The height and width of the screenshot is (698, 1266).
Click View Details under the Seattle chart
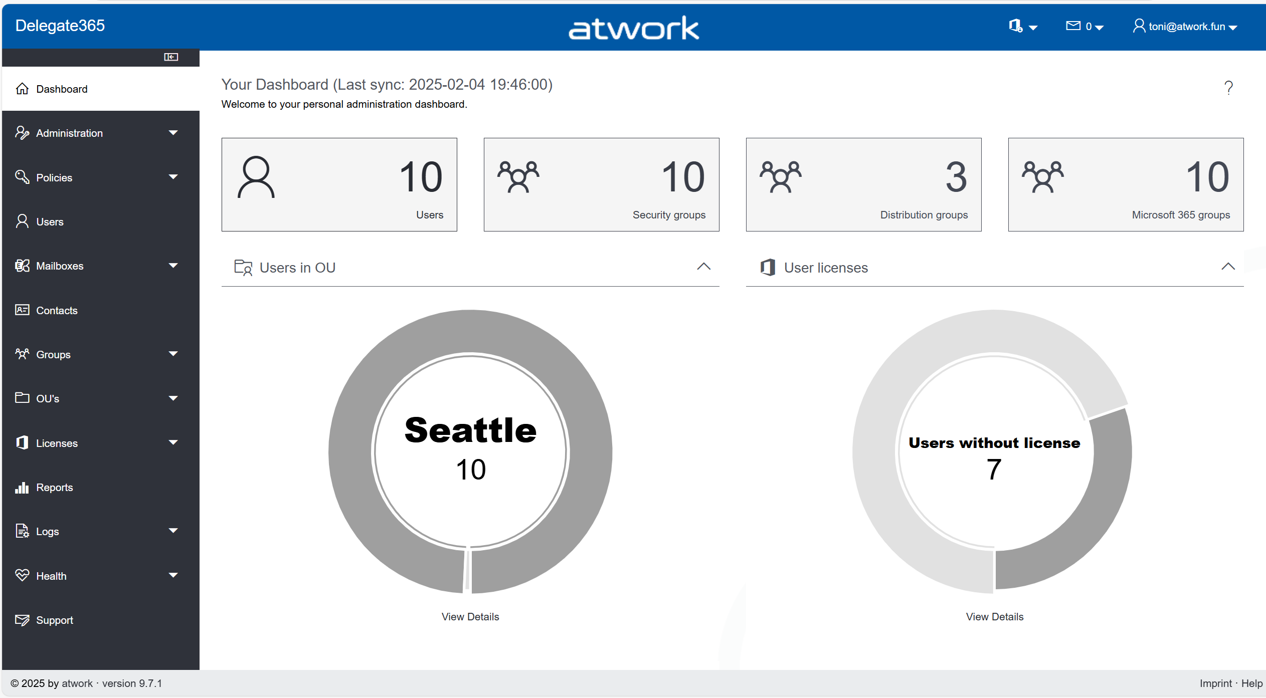coord(470,616)
